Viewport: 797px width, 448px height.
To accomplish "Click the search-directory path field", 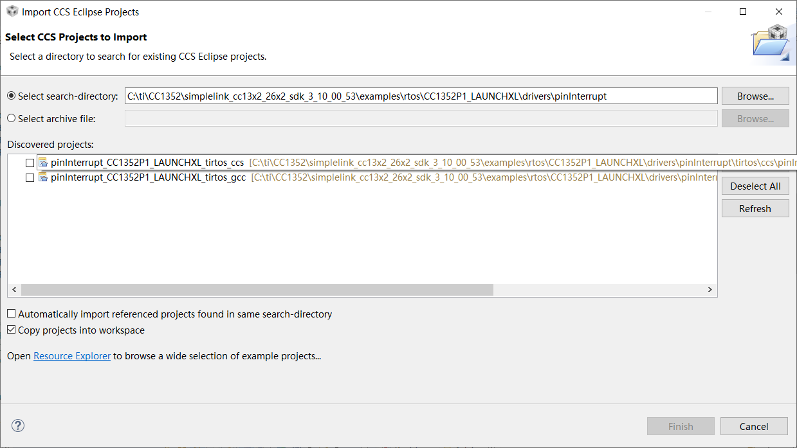I will coord(421,96).
